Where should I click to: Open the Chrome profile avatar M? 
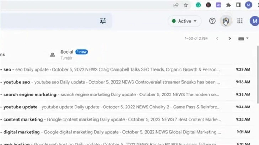[248, 5]
